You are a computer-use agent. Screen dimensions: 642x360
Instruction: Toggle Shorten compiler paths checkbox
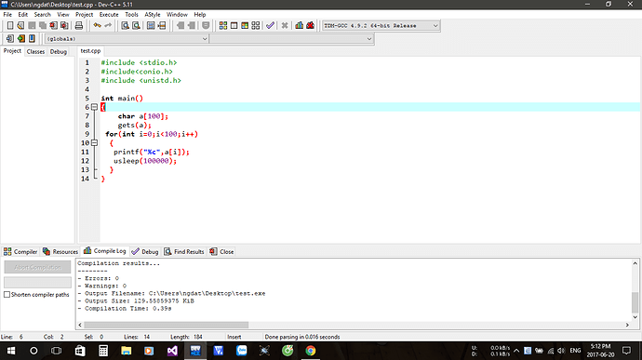tap(7, 295)
